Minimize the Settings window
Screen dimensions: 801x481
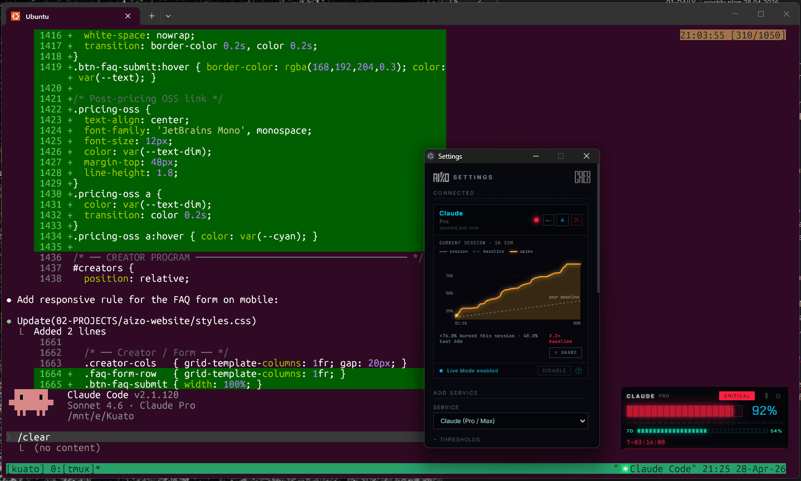click(536, 156)
